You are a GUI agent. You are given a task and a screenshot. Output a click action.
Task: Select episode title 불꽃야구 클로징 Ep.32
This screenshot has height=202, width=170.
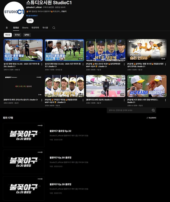pos(60,131)
